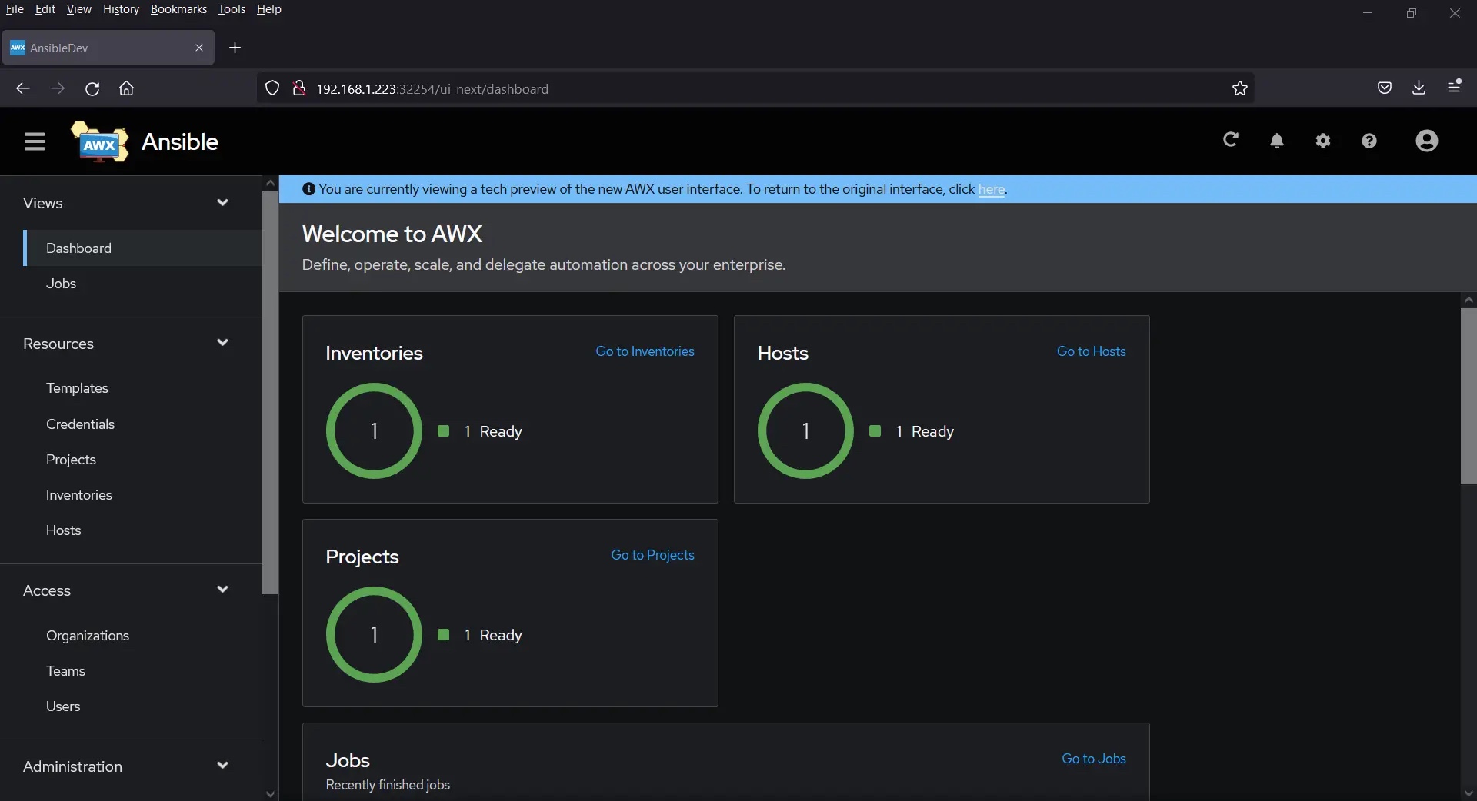Click the AWX logo
Image resolution: width=1477 pixels, height=801 pixels.
click(x=98, y=141)
